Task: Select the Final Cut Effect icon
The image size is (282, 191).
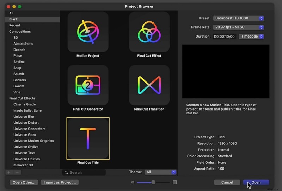Action: 149,32
